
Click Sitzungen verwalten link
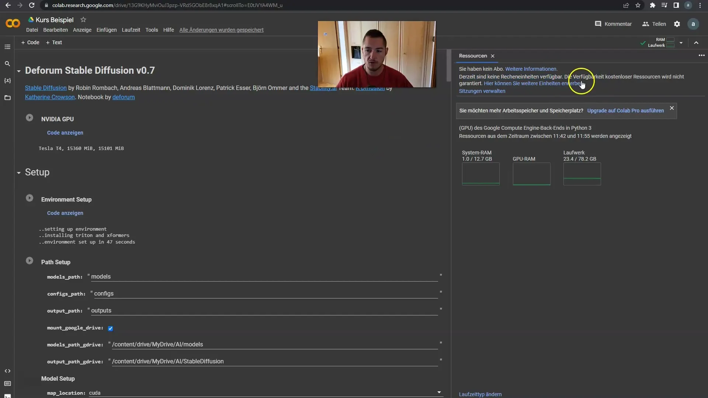482,91
